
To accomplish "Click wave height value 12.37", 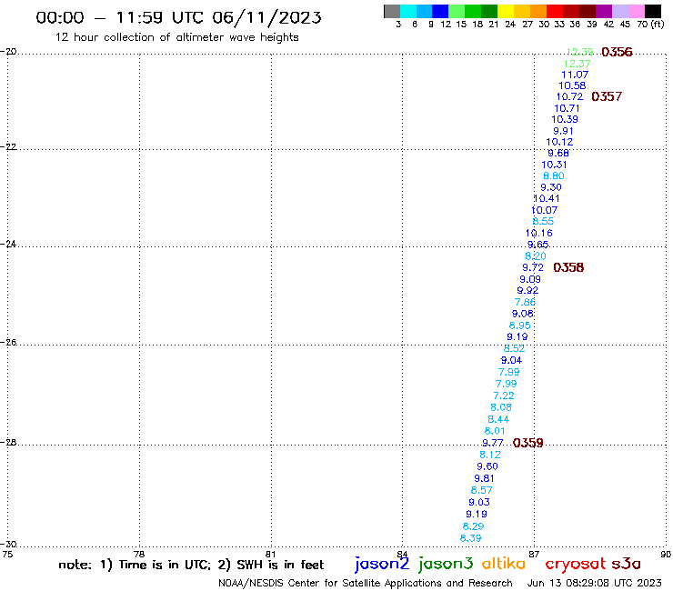I will point(577,64).
